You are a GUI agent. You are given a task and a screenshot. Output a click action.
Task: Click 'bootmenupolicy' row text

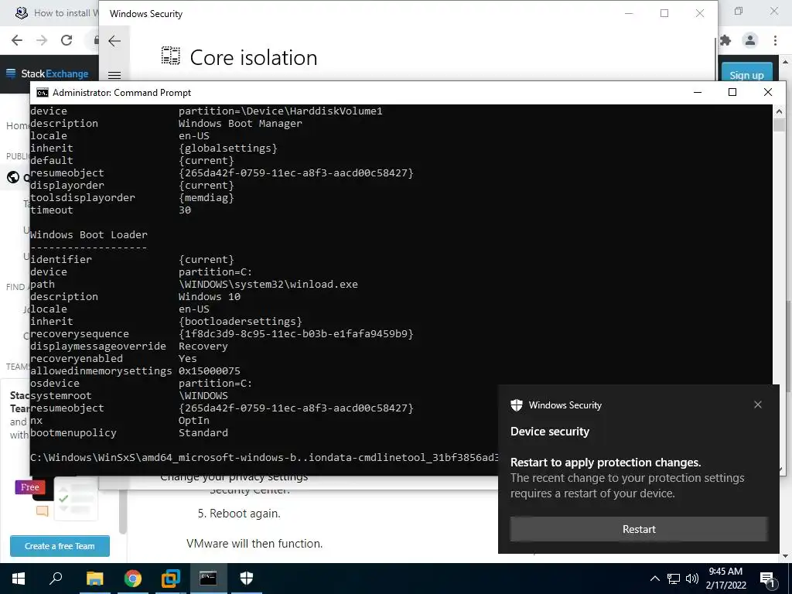pos(129,433)
